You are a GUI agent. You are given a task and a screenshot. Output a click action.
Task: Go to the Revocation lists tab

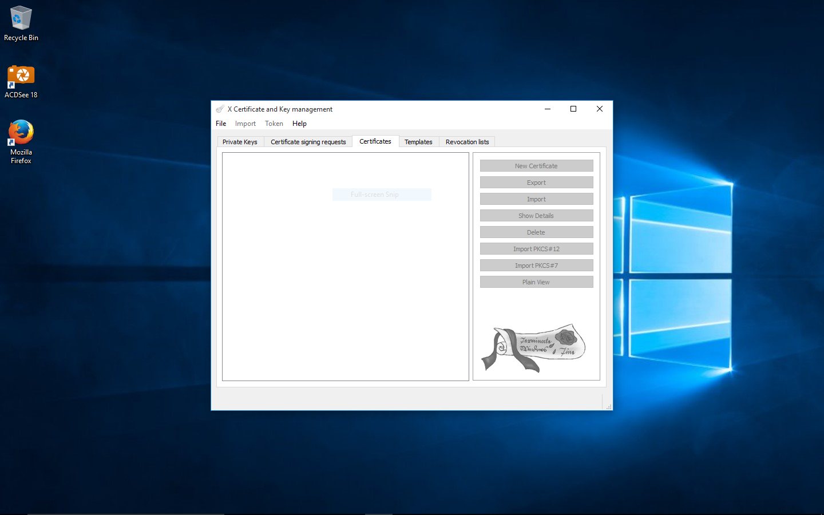click(x=467, y=142)
